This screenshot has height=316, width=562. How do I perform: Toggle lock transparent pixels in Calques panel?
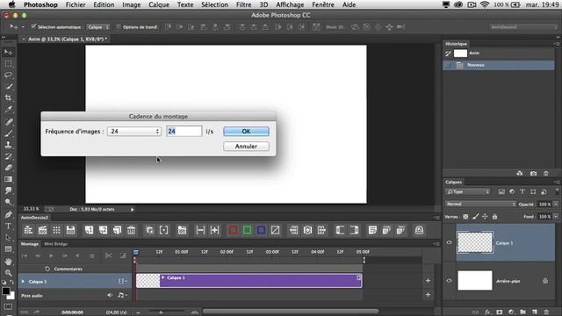465,217
